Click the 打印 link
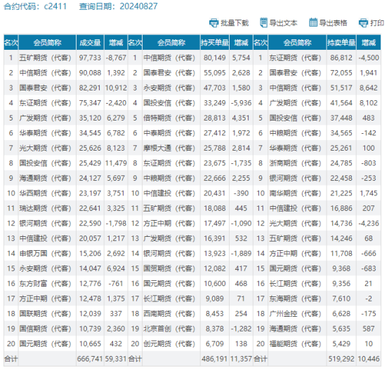The width and height of the screenshot is (389, 370). click(377, 23)
